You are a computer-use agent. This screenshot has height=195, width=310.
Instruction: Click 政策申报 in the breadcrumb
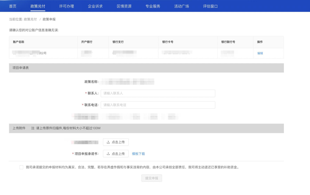pyautogui.click(x=49, y=19)
